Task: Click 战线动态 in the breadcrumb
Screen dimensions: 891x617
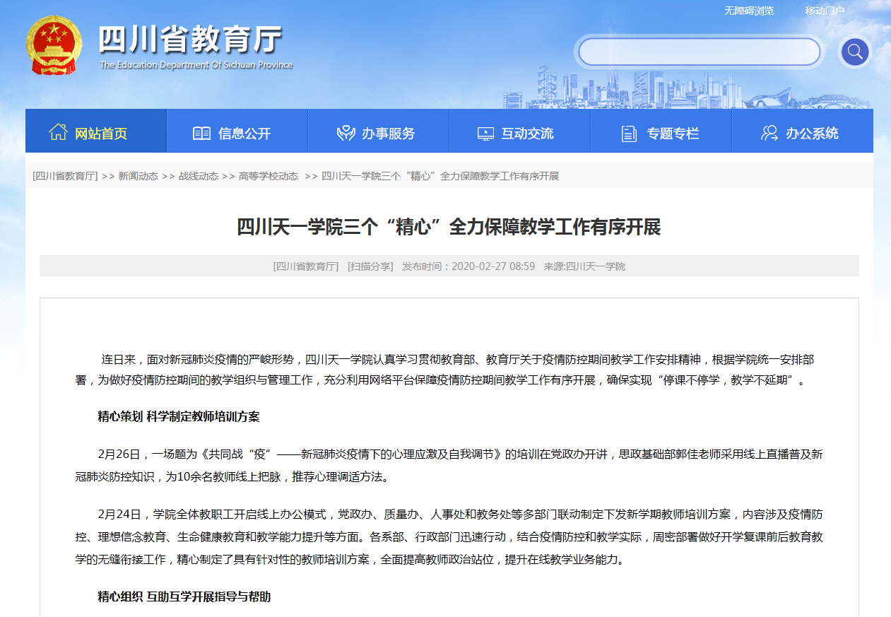Action: pyautogui.click(x=198, y=176)
